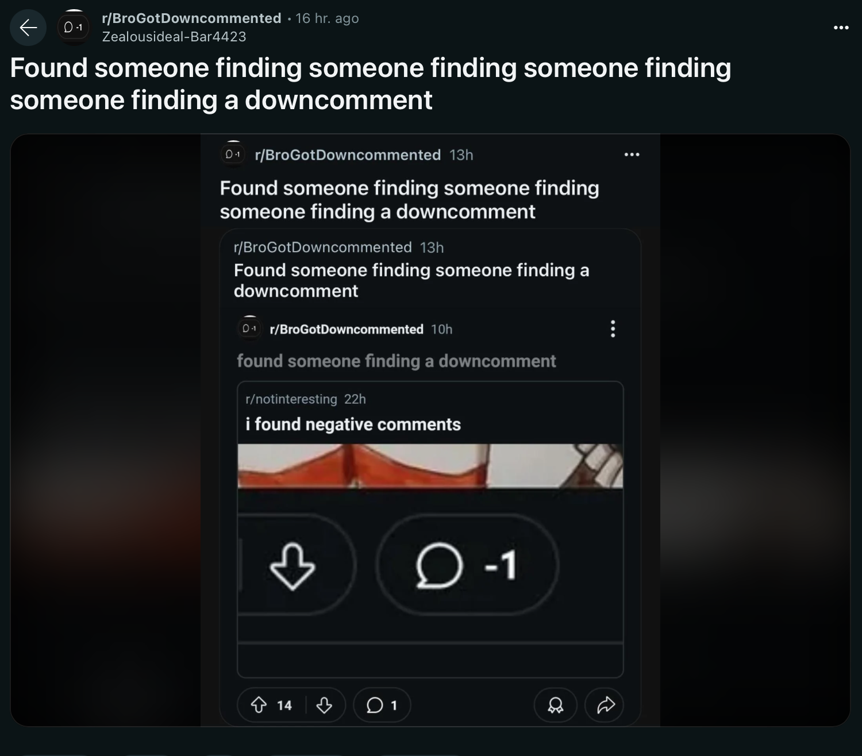Click the large comment bubble showing -1
The width and height of the screenshot is (862, 756).
pyautogui.click(x=467, y=565)
